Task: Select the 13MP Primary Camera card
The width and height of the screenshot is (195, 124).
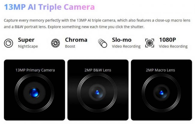Action: 34,90
